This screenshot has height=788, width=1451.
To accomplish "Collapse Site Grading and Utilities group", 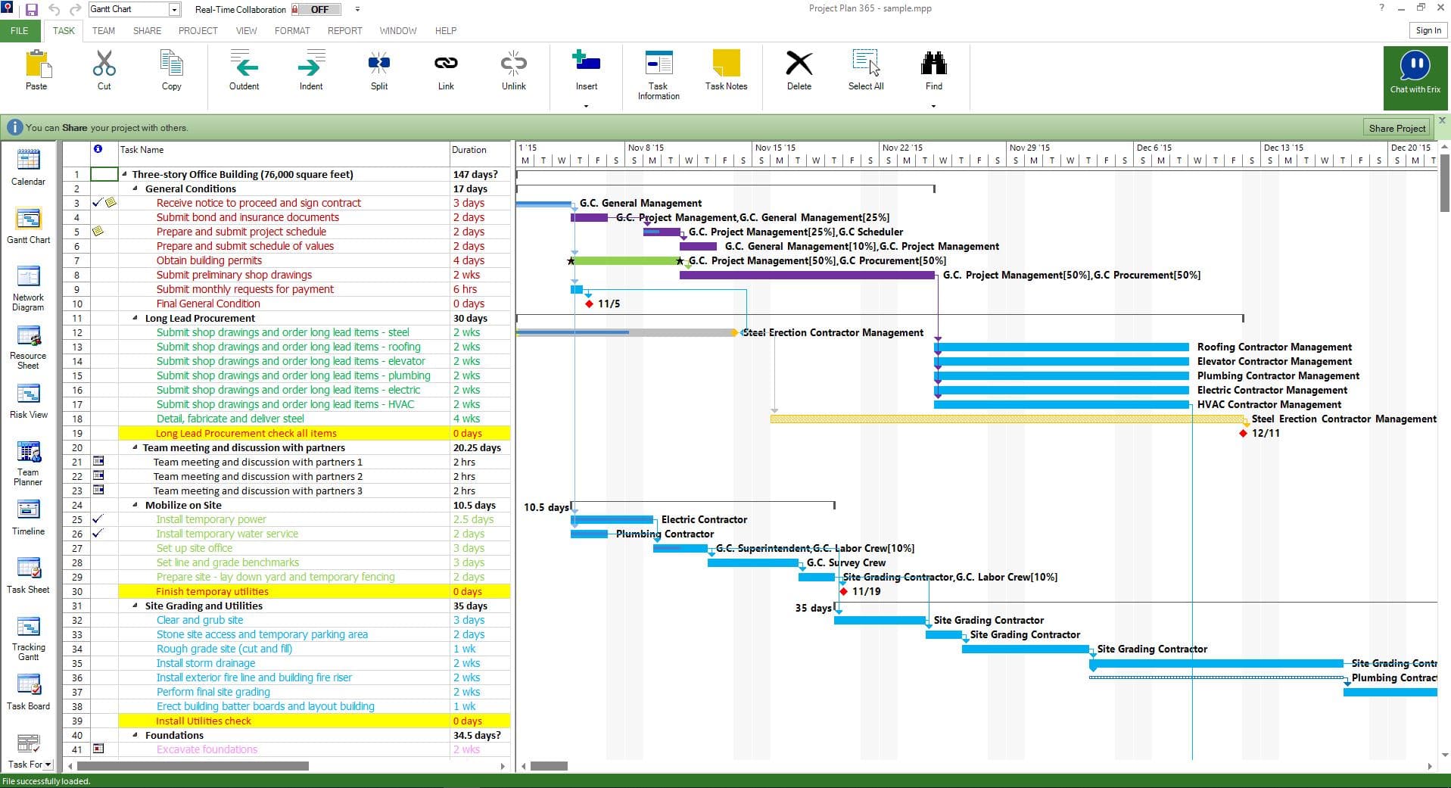I will pos(135,606).
